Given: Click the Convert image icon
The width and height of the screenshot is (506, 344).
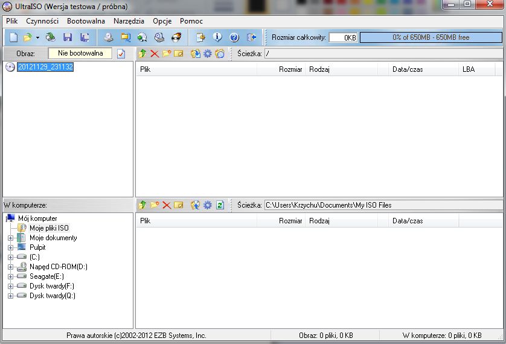Looking at the screenshot, I should 125,37.
